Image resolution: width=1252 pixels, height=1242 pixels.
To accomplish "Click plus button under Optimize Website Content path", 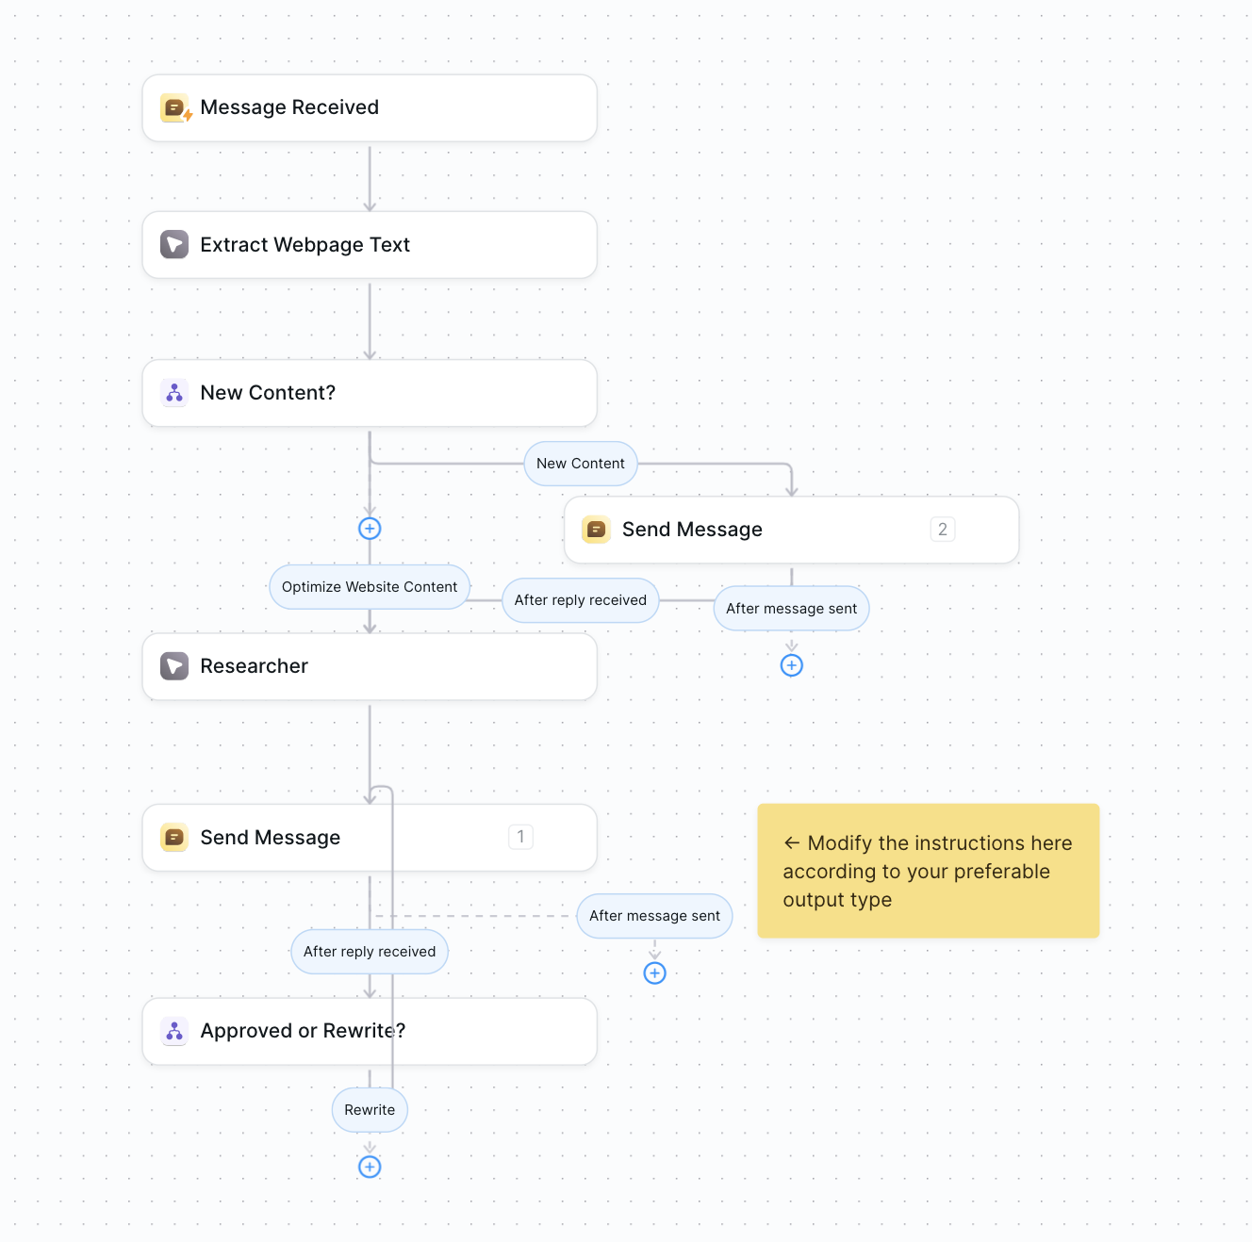I will 370,529.
